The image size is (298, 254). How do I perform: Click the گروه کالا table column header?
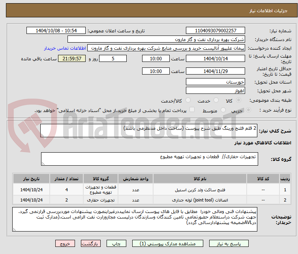101,179
